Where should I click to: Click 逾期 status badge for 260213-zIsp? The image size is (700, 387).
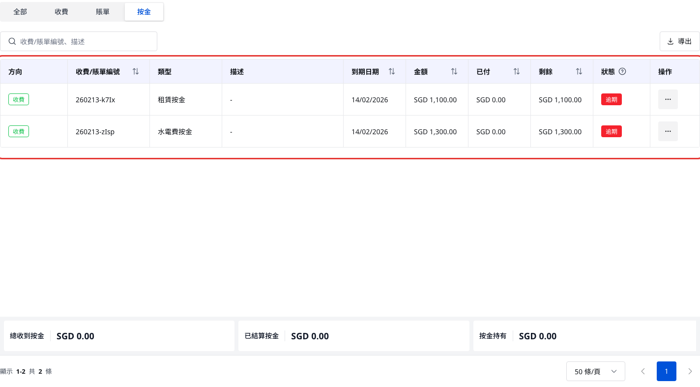[612, 131]
